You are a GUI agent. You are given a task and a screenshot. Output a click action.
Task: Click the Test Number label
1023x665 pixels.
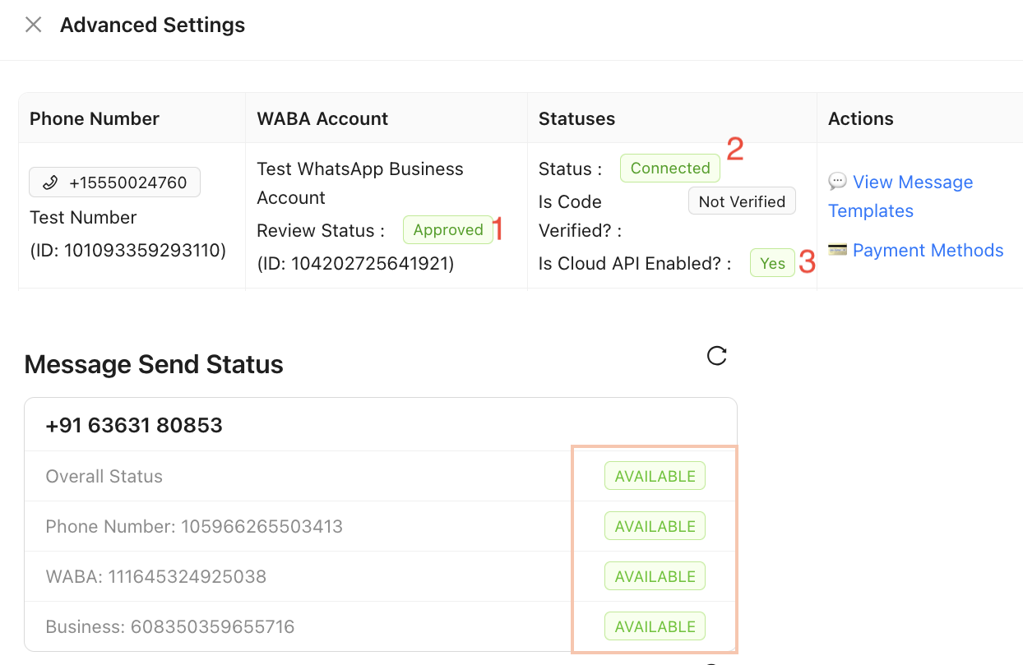pos(83,217)
